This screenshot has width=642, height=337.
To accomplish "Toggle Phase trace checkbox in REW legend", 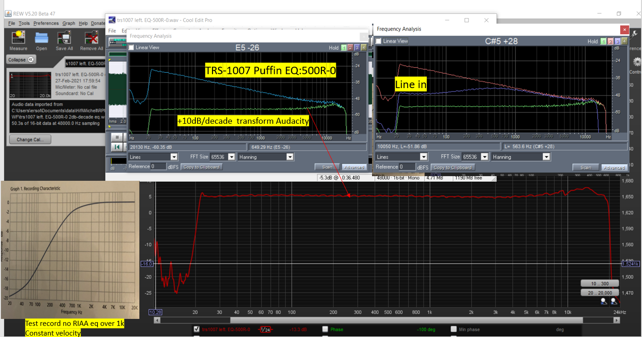I will point(325,329).
